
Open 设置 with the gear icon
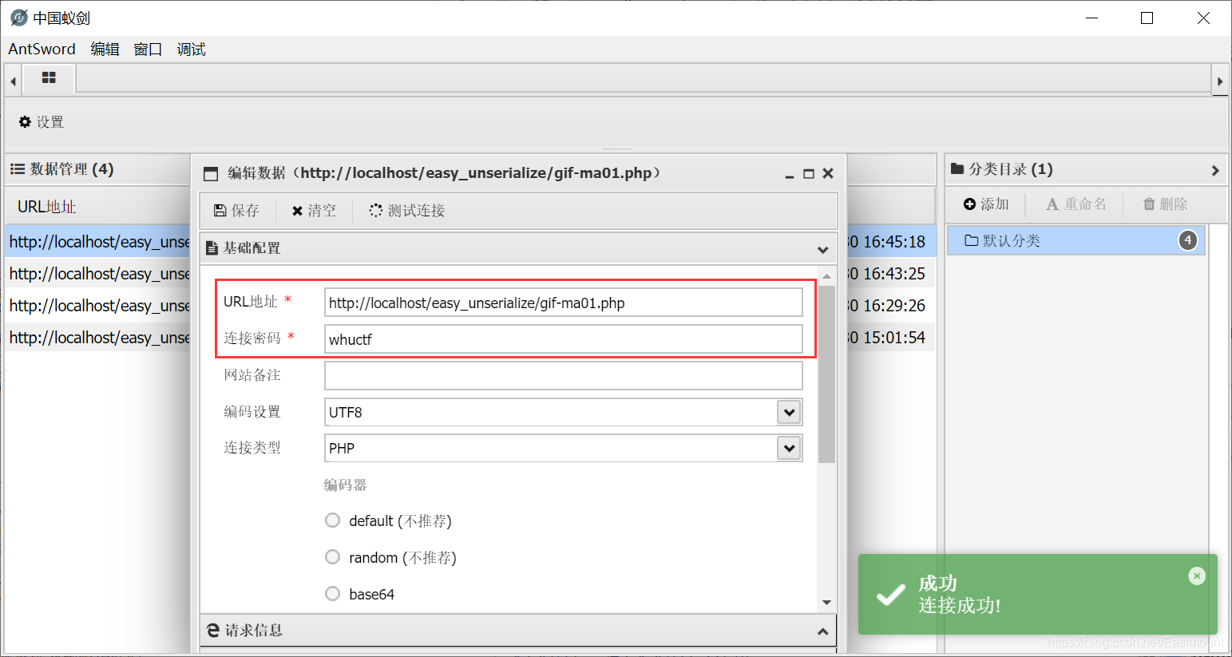tap(42, 122)
